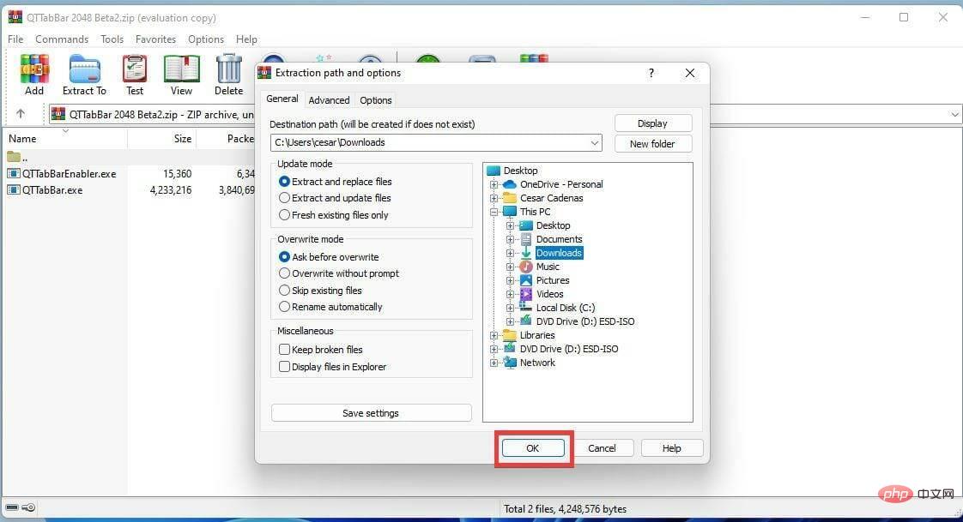963x522 pixels.
Task: Open the Options menu in menu bar
Action: point(206,39)
